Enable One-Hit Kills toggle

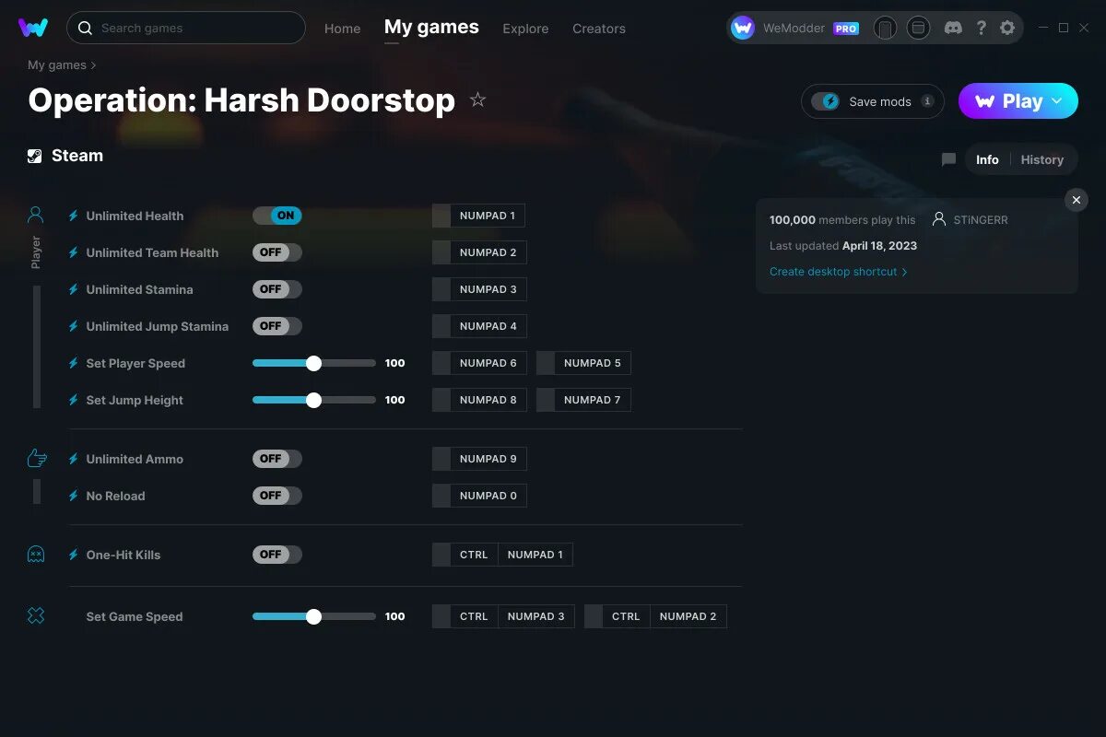pos(277,555)
